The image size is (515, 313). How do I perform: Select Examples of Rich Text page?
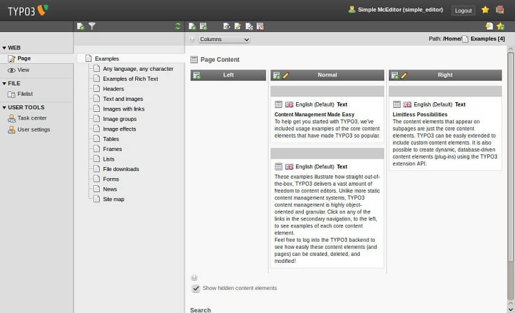tap(131, 79)
